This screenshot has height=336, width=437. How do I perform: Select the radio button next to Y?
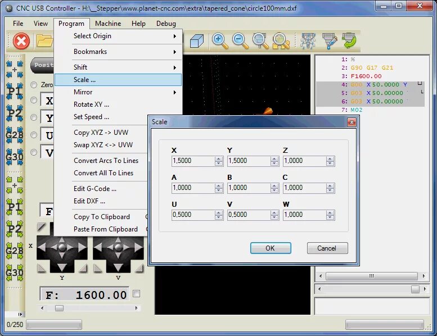point(34,117)
